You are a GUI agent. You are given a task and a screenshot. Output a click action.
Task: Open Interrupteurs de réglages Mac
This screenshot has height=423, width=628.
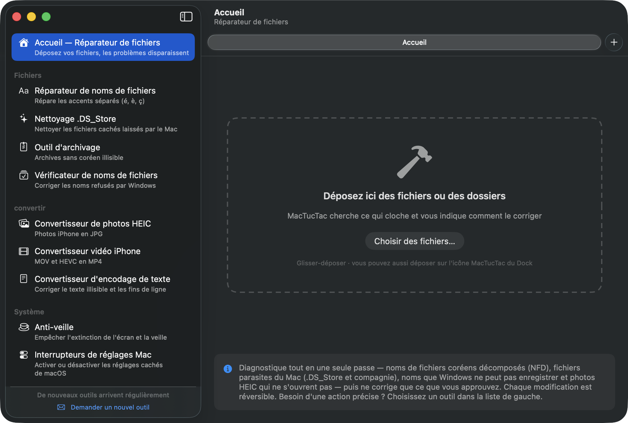103,363
